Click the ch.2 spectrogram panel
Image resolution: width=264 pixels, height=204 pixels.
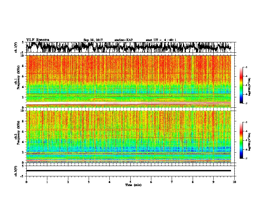129,137
